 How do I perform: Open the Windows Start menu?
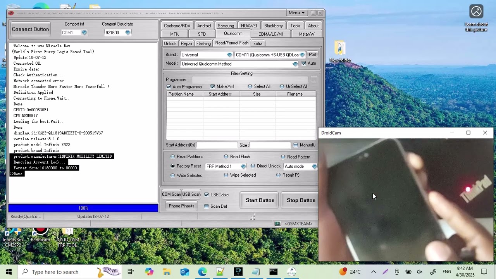pos(9,272)
